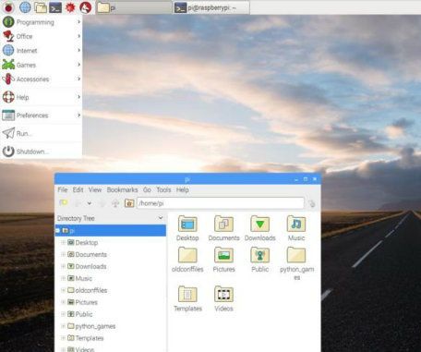Select the Public folder icon in the file pane
421x352 pixels.
[260, 255]
